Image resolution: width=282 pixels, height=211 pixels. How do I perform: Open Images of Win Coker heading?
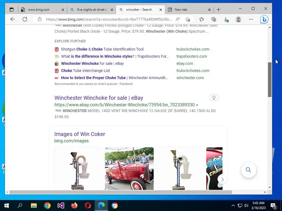click(x=80, y=134)
